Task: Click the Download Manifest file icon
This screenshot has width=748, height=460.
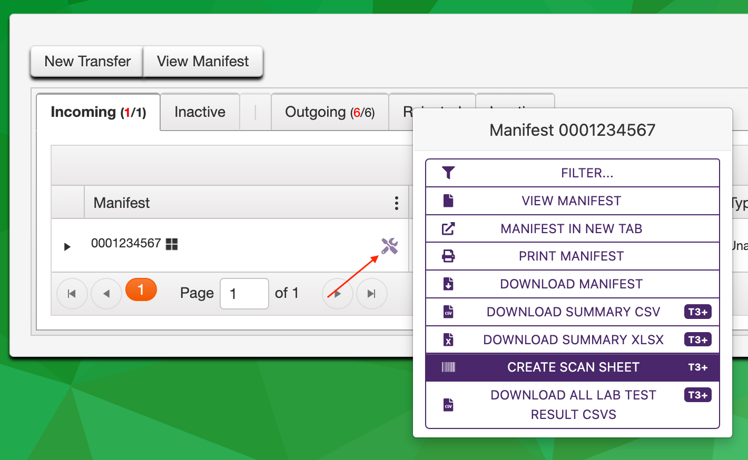Action: (448, 284)
